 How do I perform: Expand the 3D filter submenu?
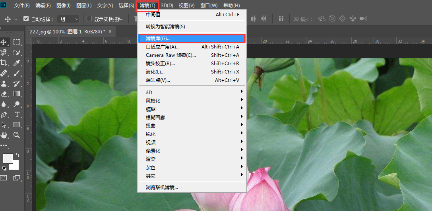coord(192,92)
